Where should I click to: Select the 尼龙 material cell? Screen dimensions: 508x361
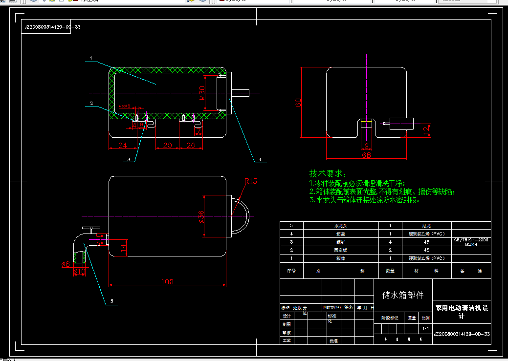click(427, 225)
